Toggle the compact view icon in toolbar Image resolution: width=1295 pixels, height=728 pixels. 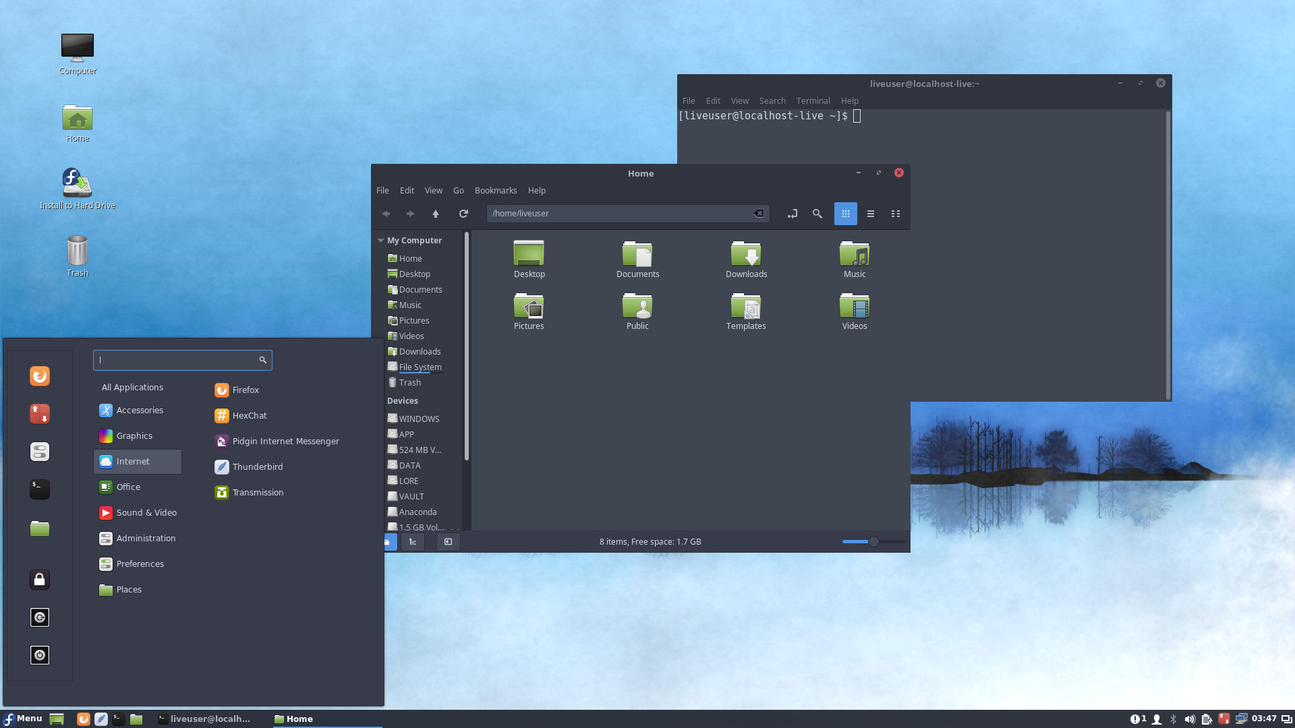[x=895, y=213]
